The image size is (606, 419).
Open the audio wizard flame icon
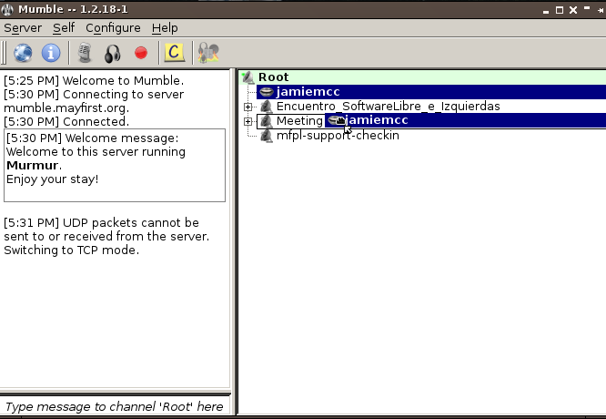click(x=208, y=53)
